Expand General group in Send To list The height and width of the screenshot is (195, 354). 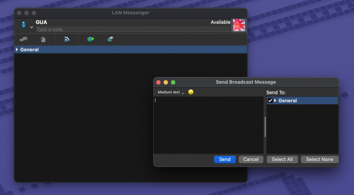pos(275,100)
